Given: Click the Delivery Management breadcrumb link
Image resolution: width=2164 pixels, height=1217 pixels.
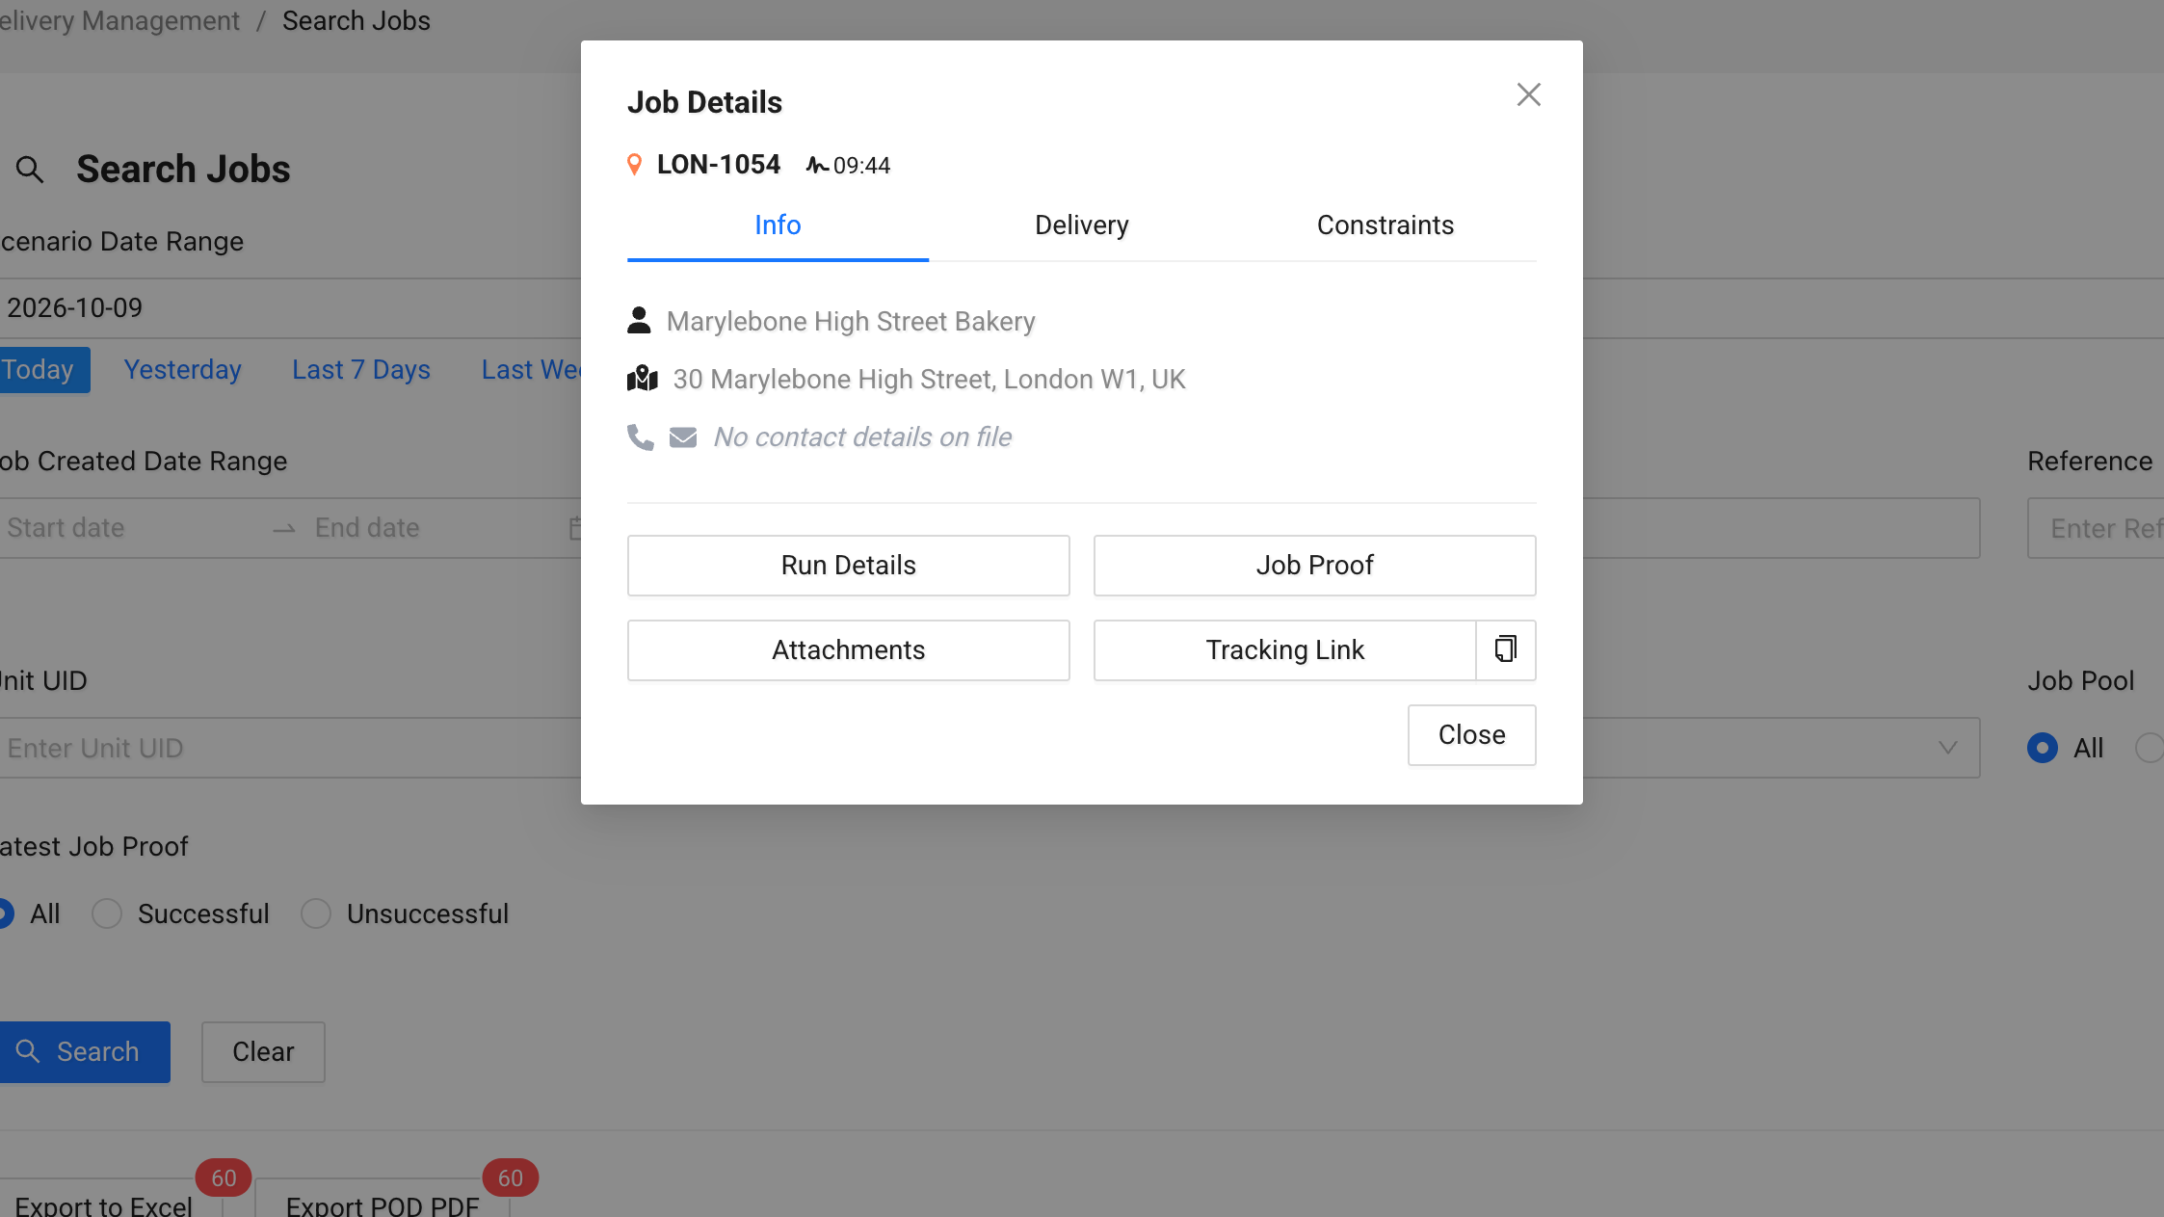Looking at the screenshot, I should coord(119,21).
